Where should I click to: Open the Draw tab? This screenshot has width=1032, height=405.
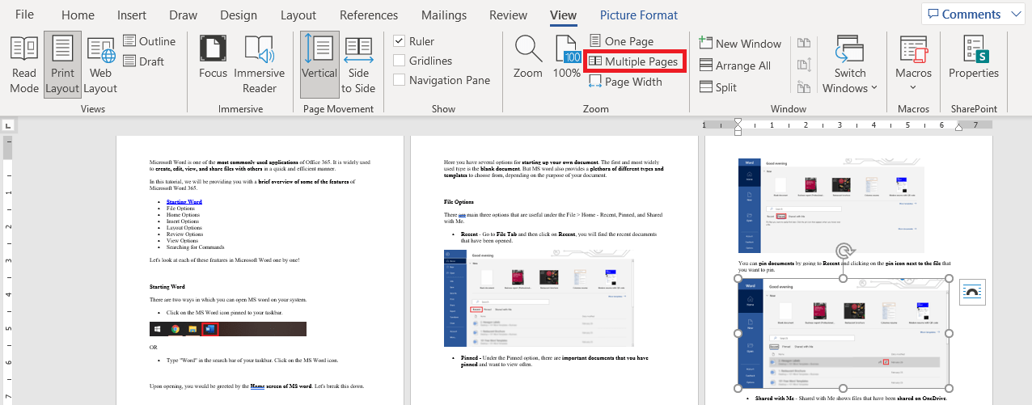pyautogui.click(x=184, y=15)
